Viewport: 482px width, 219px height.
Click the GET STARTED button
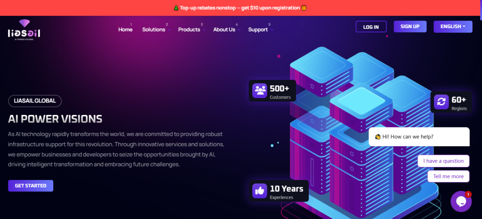point(31,186)
